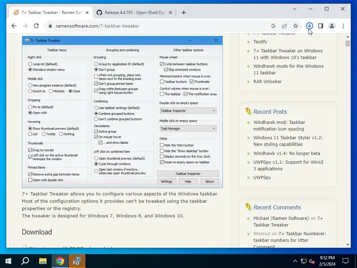Go back to previous page

pos(14,26)
